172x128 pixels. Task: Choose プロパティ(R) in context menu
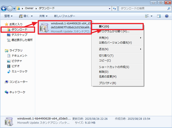coord(118,83)
